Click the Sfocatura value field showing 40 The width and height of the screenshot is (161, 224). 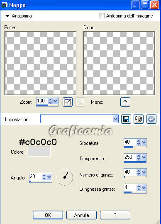click(x=130, y=142)
